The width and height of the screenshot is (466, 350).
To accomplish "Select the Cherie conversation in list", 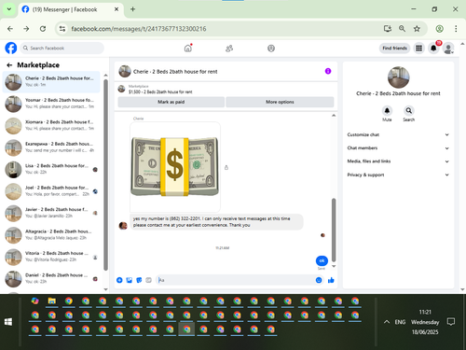I will (x=51, y=82).
